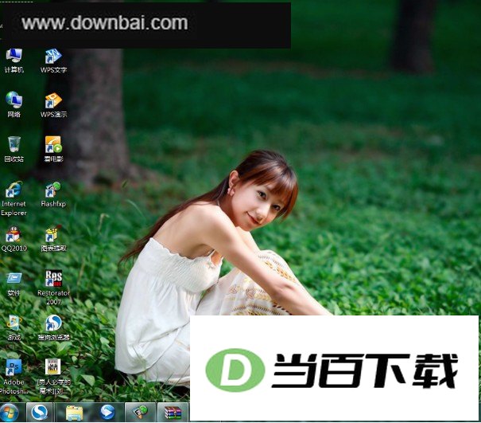Image resolution: width=481 pixels, height=423 pixels.
Task: Select the Restorator 2007 shortcut
Action: (x=53, y=288)
